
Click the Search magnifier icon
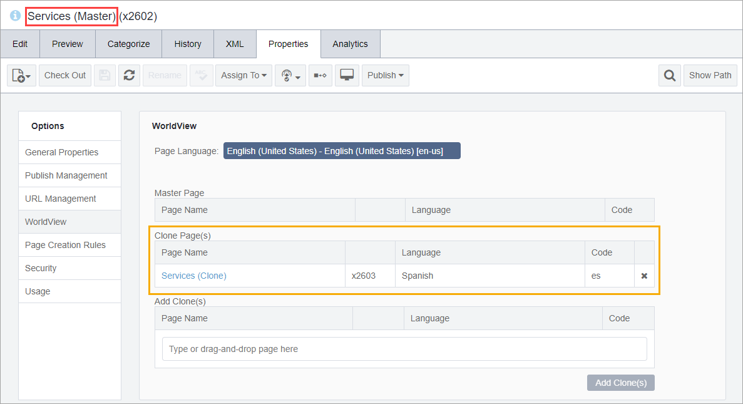click(x=670, y=75)
